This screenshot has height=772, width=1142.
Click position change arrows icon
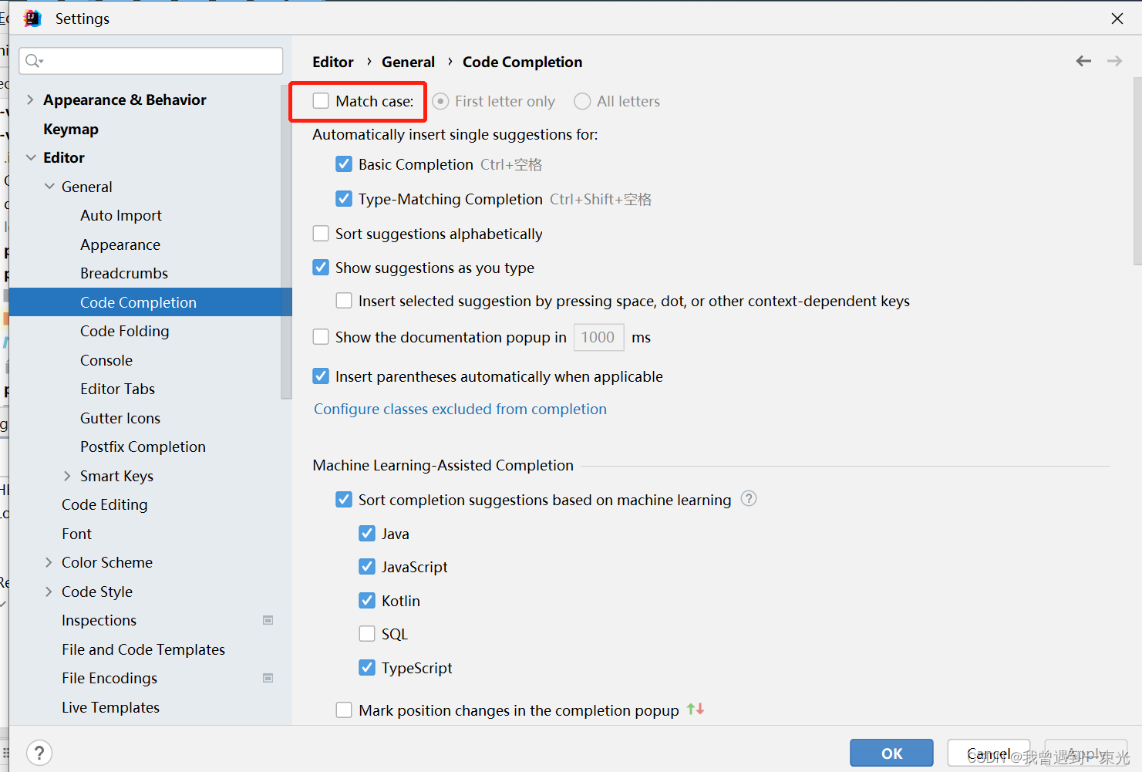pos(696,709)
